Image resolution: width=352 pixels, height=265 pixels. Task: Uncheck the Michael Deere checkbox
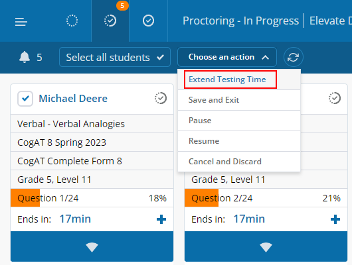pyautogui.click(x=25, y=99)
